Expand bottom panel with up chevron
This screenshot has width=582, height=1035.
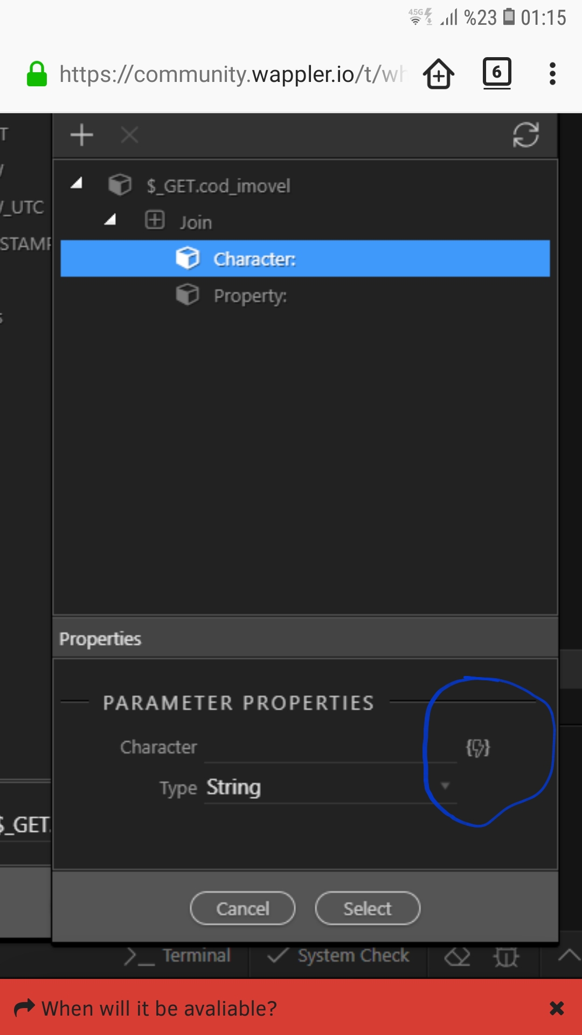569,956
